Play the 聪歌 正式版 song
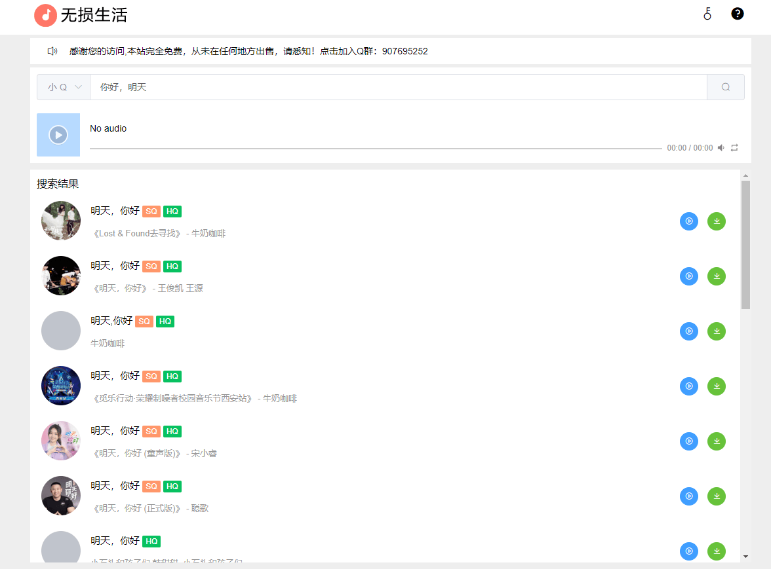771x571 pixels. click(x=688, y=496)
